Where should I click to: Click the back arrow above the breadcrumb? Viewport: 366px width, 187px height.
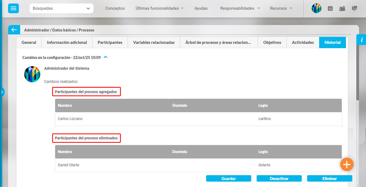pyautogui.click(x=14, y=30)
